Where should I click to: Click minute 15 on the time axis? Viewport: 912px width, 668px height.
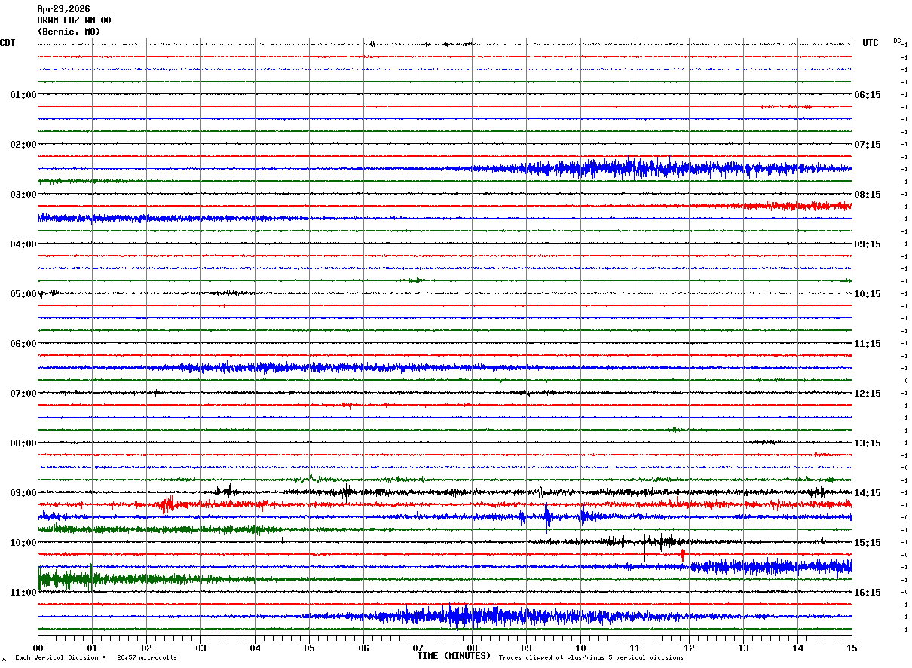tap(852, 648)
